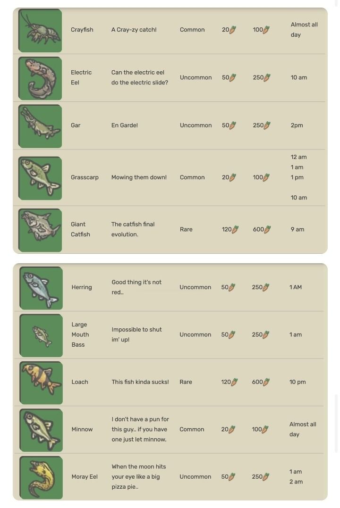Click the carrot icon beside Loach's 600

point(266,382)
